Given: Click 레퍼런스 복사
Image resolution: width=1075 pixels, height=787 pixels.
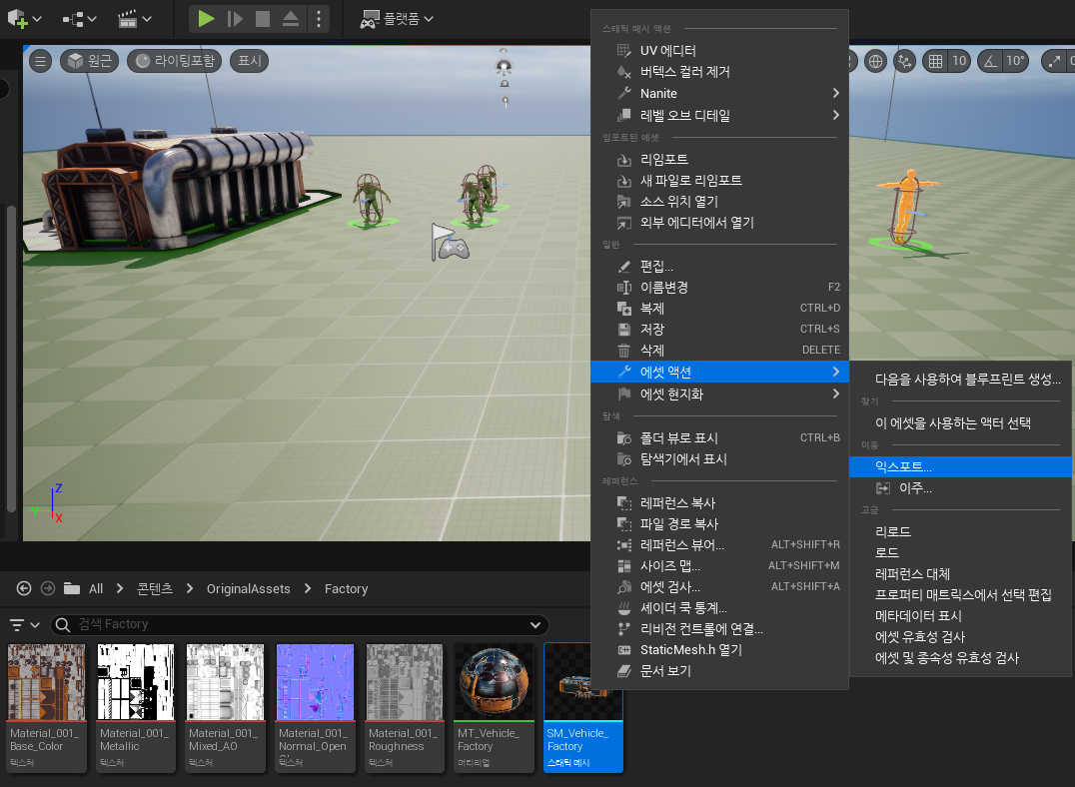Looking at the screenshot, I should (x=720, y=503).
